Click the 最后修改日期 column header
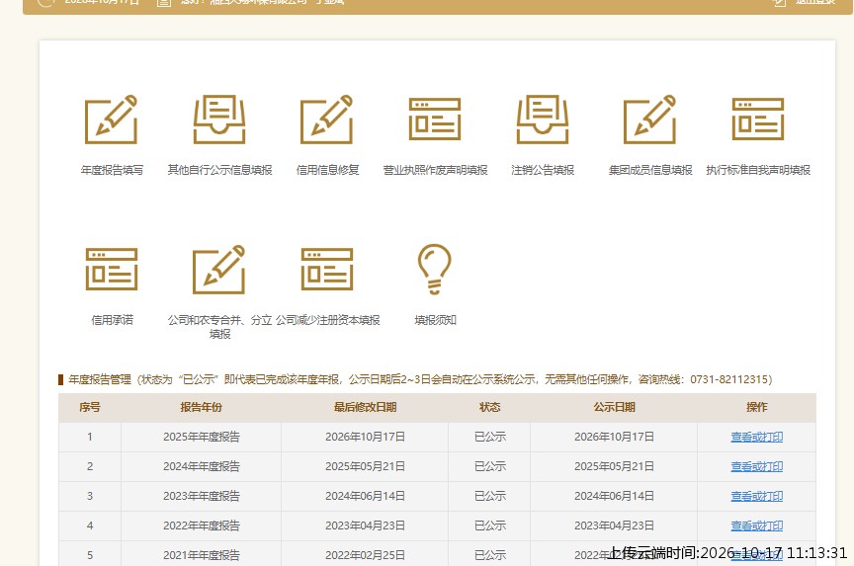 [x=365, y=407]
